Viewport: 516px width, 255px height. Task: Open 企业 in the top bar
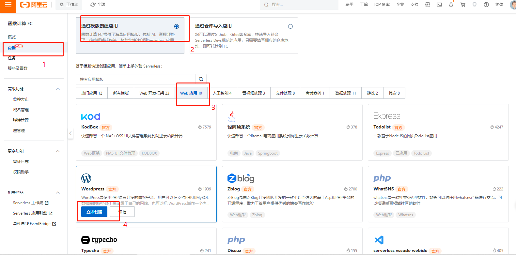click(400, 5)
